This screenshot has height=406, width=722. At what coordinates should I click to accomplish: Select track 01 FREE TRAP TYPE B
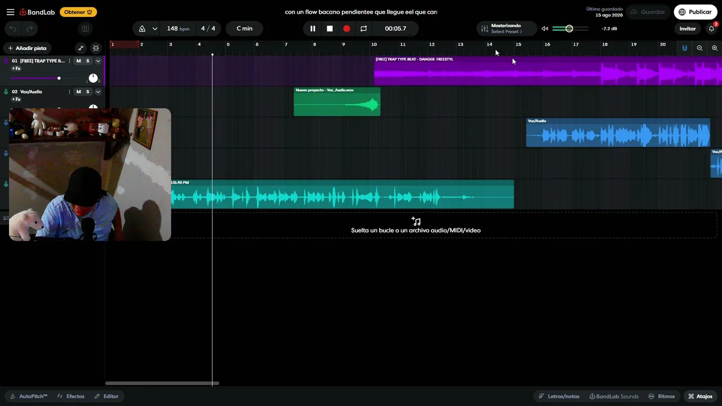[42, 61]
